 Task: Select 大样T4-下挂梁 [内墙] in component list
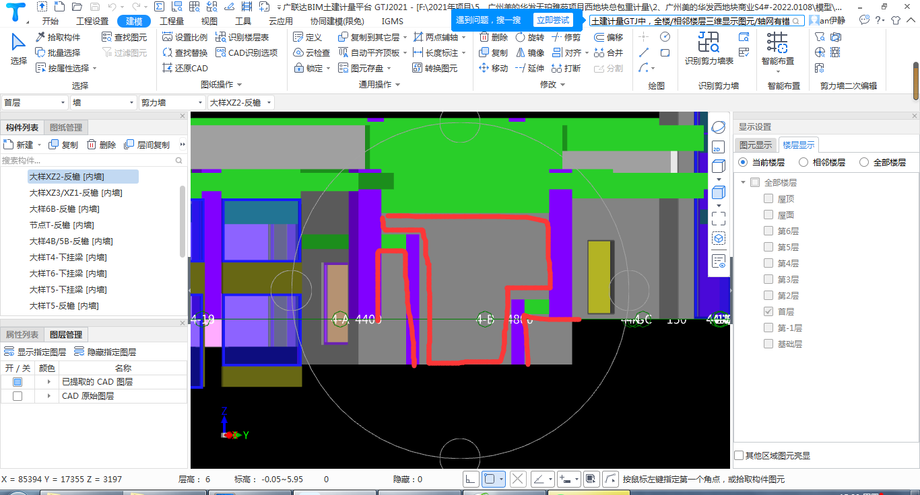(68, 257)
